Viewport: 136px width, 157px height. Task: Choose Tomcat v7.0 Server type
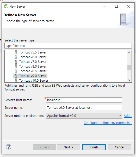(x=33, y=62)
